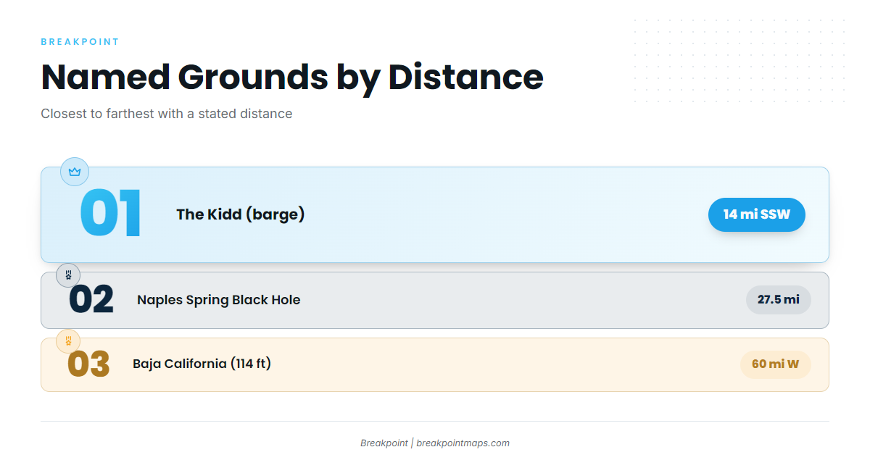The height and width of the screenshot is (468, 870).
Task: Click the BREAKPOINT brand label at top
Action: (x=80, y=42)
